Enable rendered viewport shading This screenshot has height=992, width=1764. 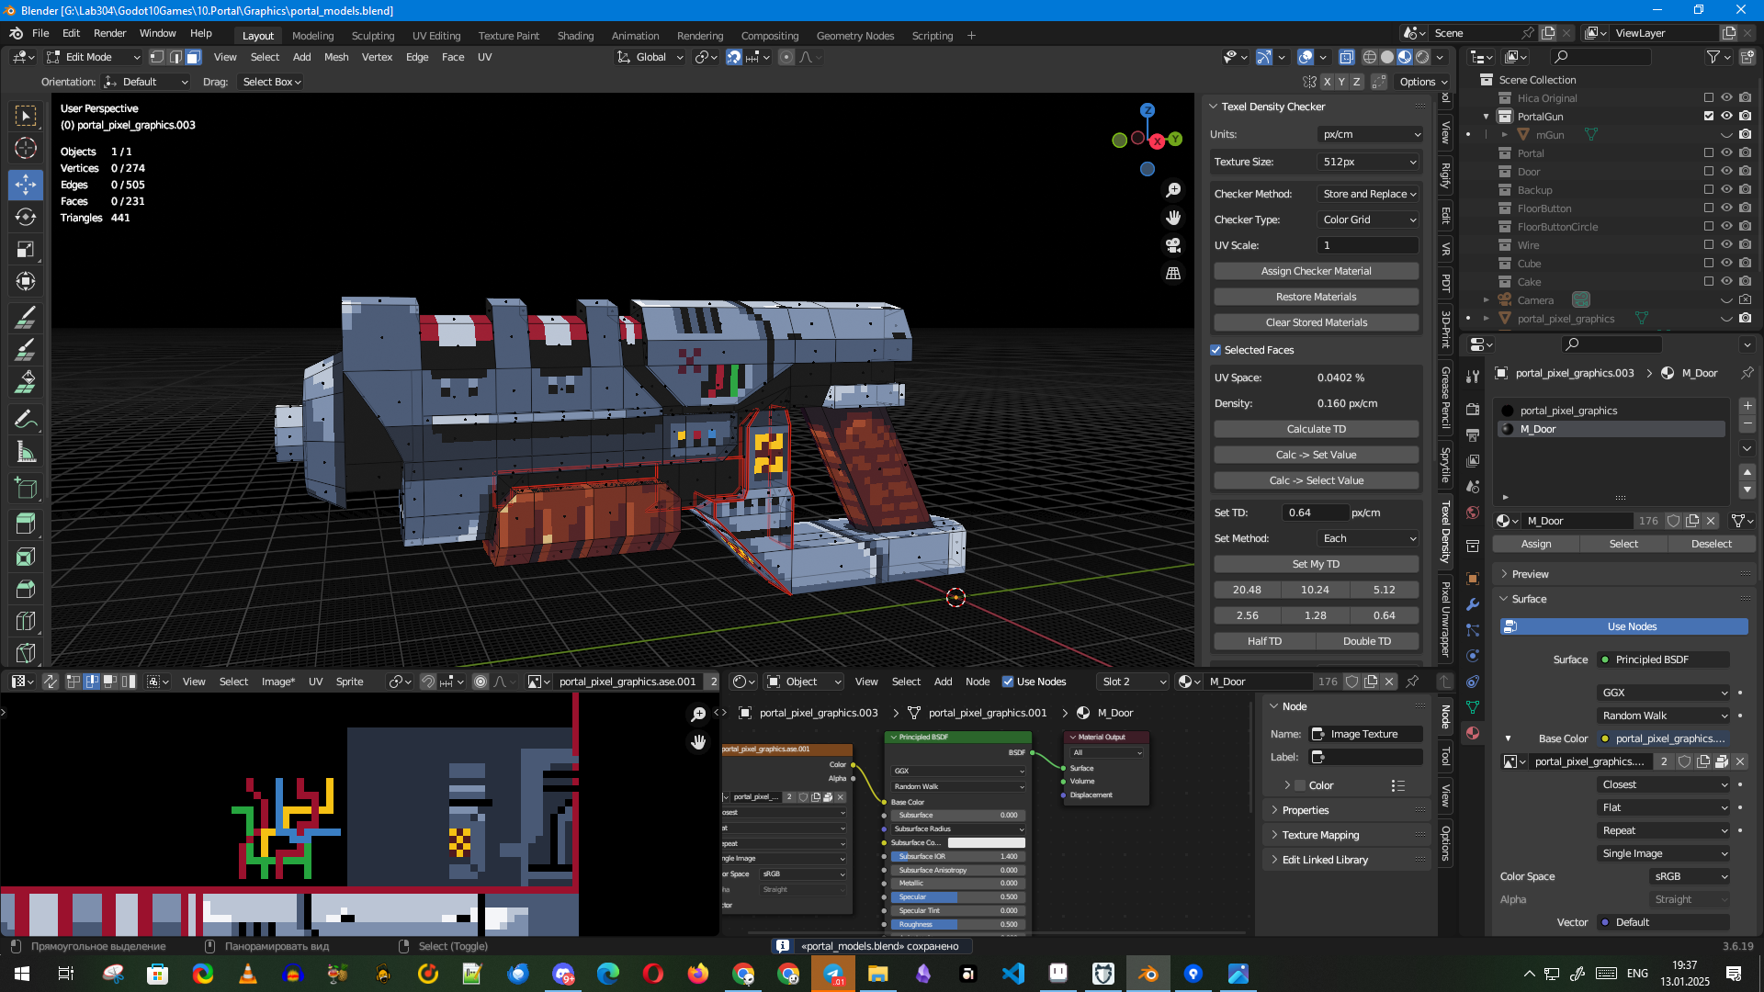tap(1422, 57)
